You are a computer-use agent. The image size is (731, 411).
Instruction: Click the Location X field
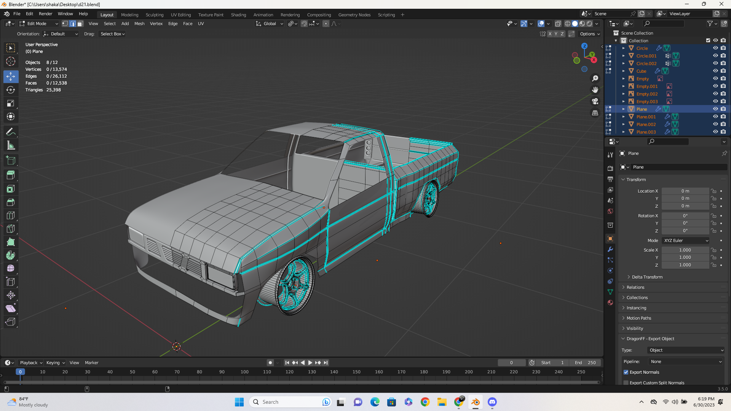pyautogui.click(x=685, y=191)
